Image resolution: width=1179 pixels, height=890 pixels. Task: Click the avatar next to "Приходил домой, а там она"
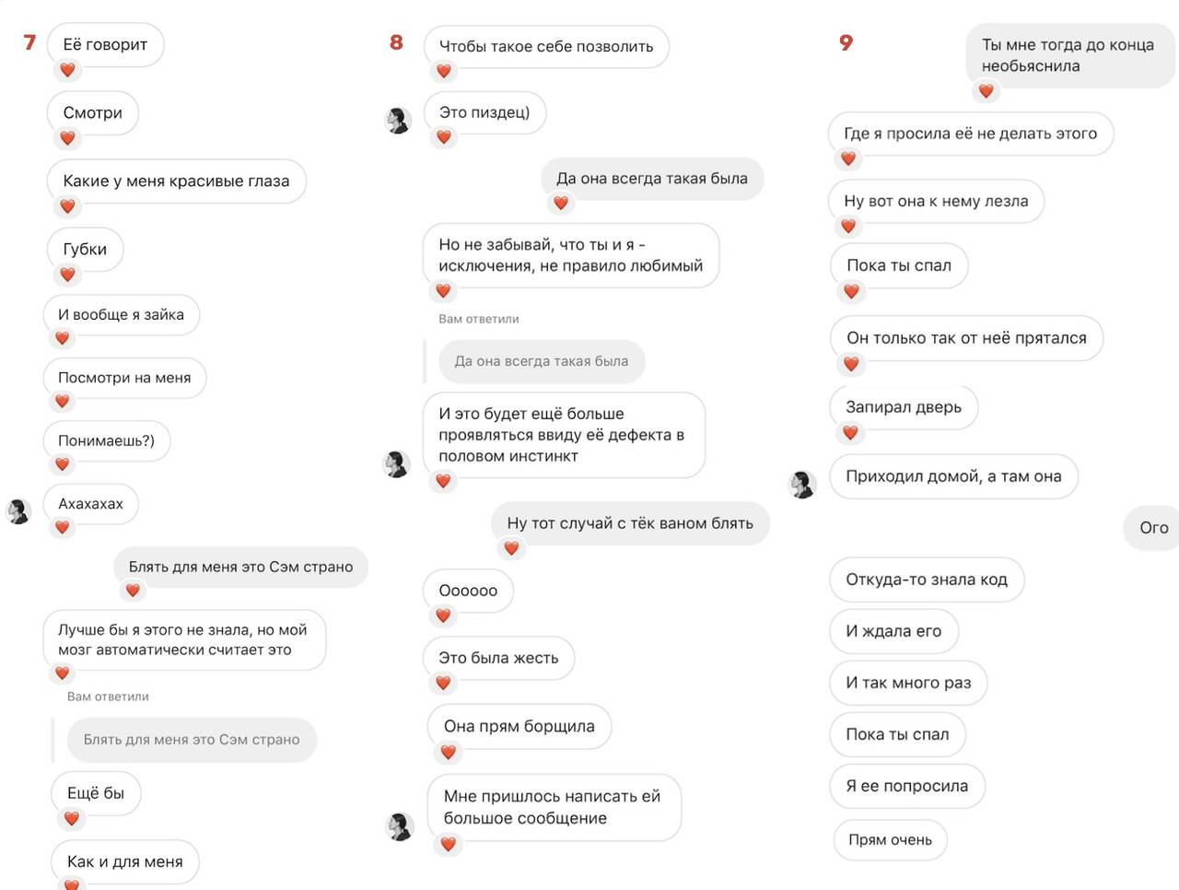(802, 485)
